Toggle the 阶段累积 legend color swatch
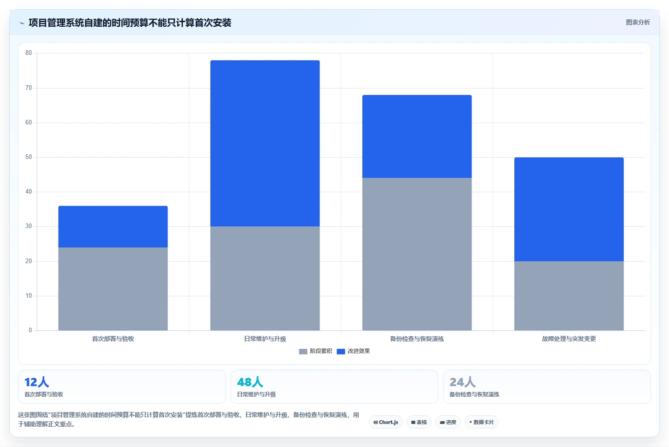Screen dimensions: 669x447 [303, 352]
